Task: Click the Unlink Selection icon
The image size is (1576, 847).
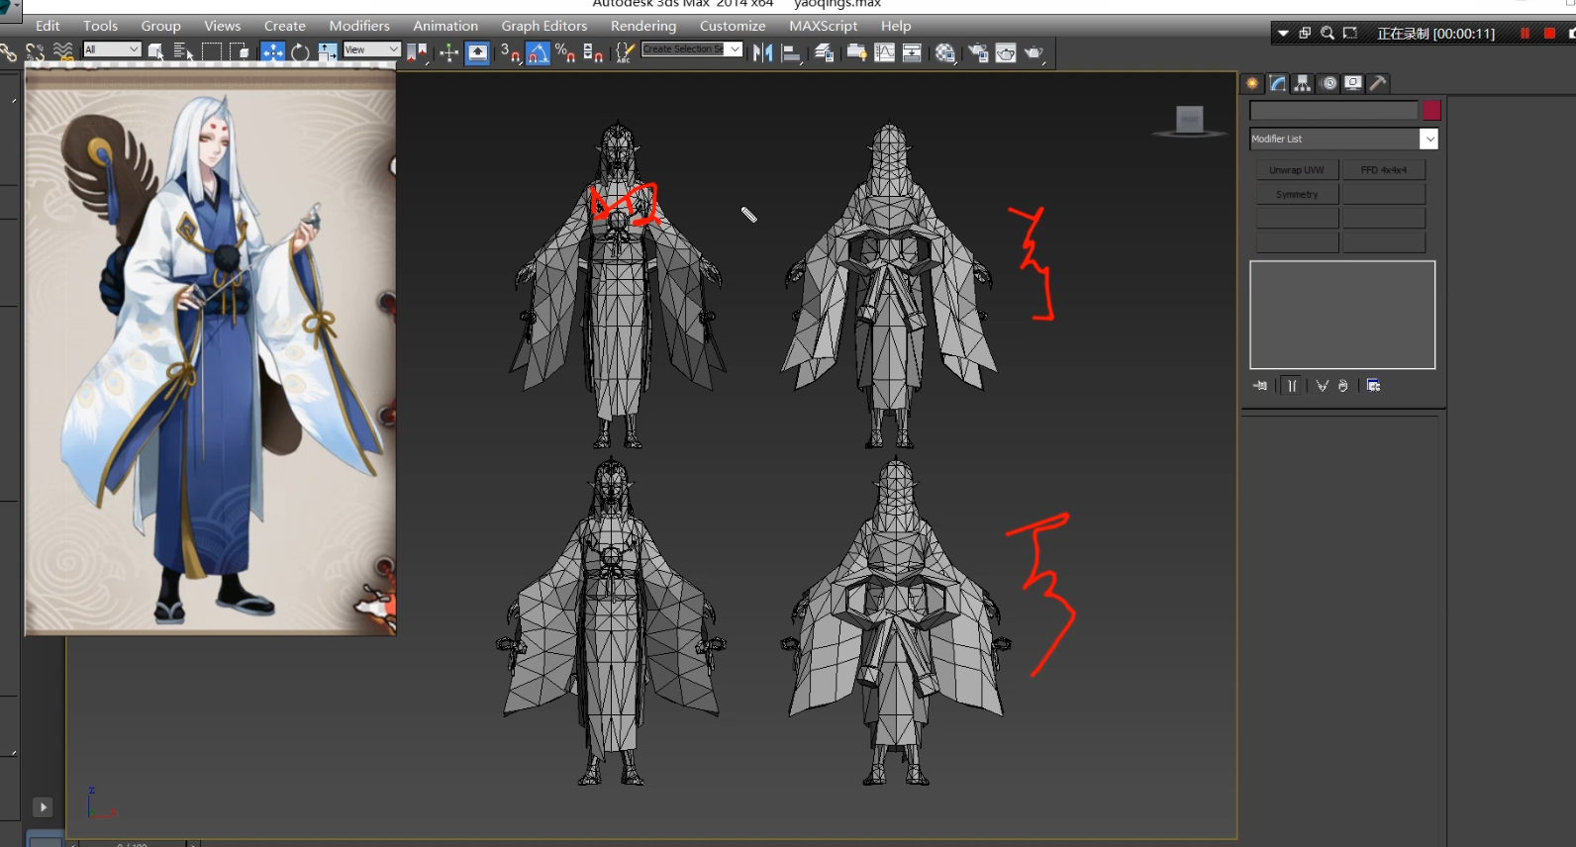Action: (35, 52)
